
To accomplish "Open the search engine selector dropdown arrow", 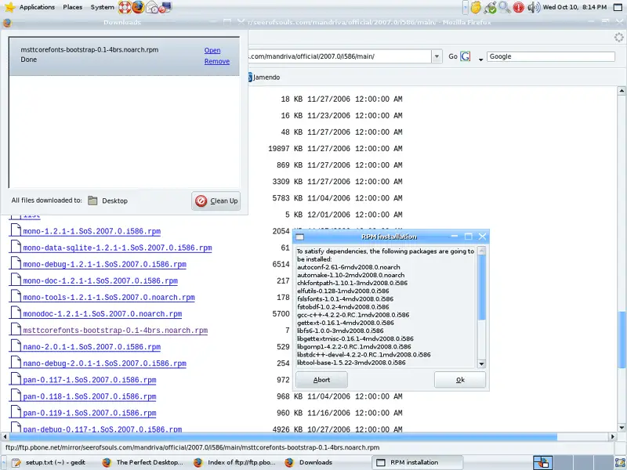I will (x=480, y=59).
